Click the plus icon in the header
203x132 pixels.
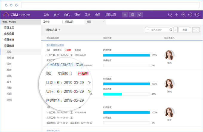point(177,15)
